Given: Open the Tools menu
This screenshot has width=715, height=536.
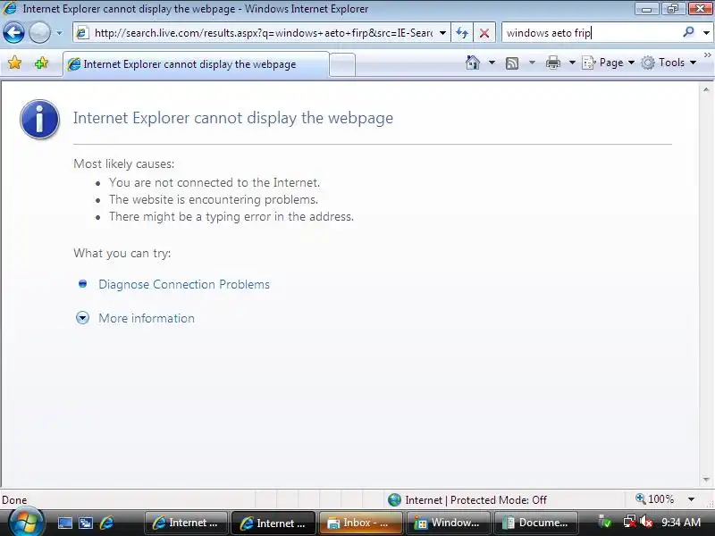Looking at the screenshot, I should [669, 63].
